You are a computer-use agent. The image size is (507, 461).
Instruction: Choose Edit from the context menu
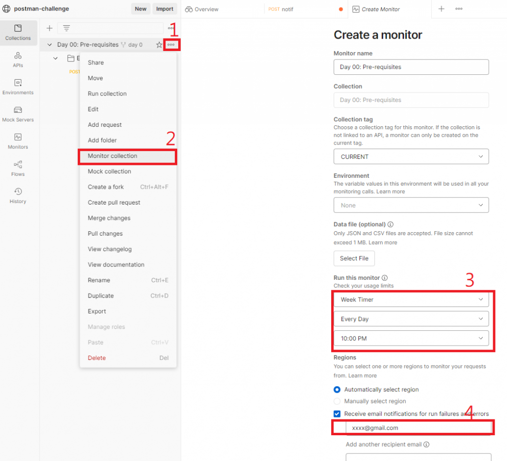tap(128, 109)
